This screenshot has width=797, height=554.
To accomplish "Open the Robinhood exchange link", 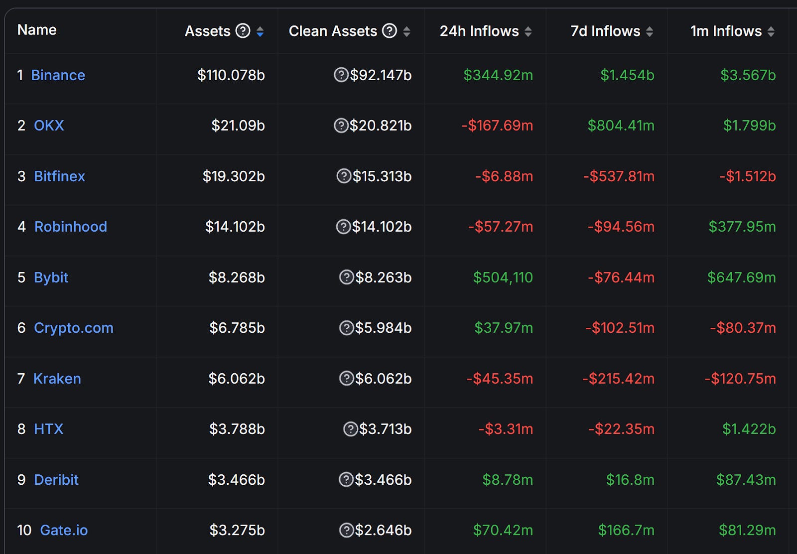I will [x=71, y=227].
